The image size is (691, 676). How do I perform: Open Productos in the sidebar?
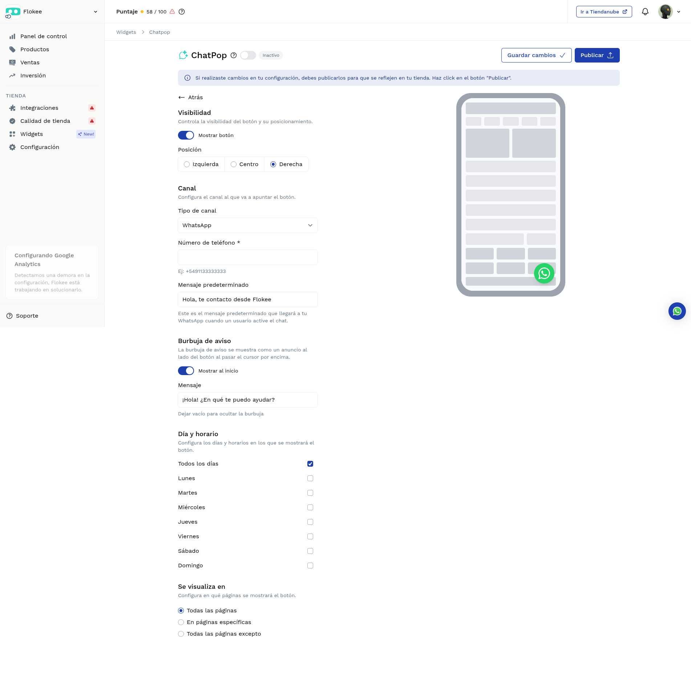point(35,49)
